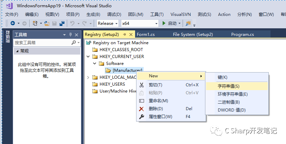The image size is (286, 144).
Task: Expand the HKEY_LOCAL_MACHINE node
Action: pos(88,77)
